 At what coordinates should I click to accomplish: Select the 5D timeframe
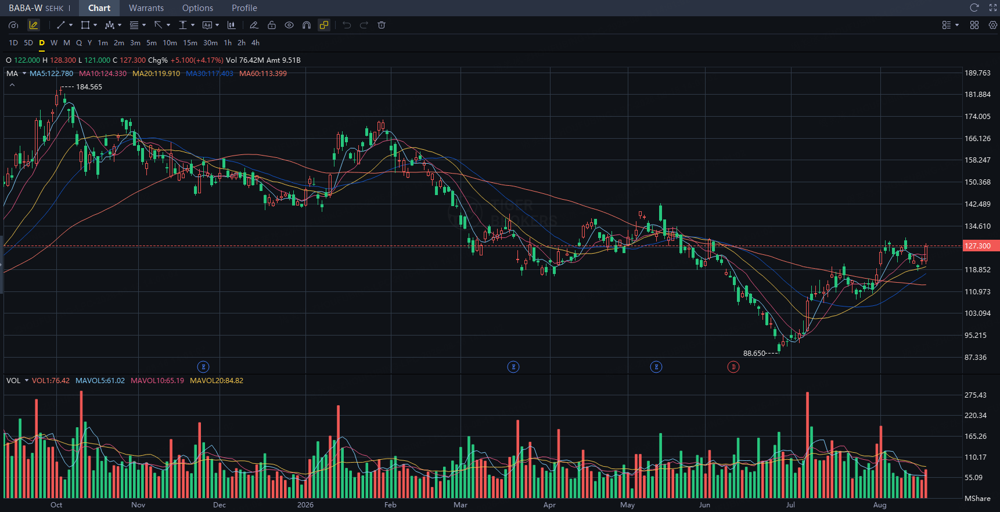click(x=28, y=43)
